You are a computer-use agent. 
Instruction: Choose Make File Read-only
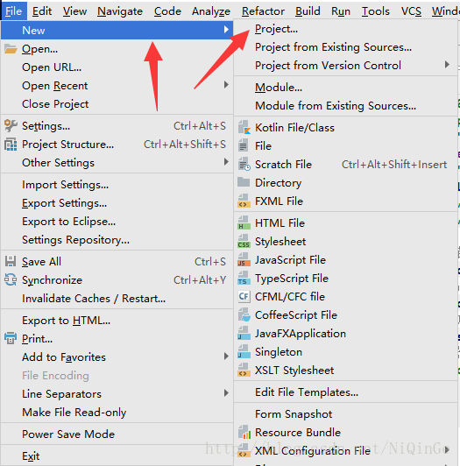coord(74,413)
